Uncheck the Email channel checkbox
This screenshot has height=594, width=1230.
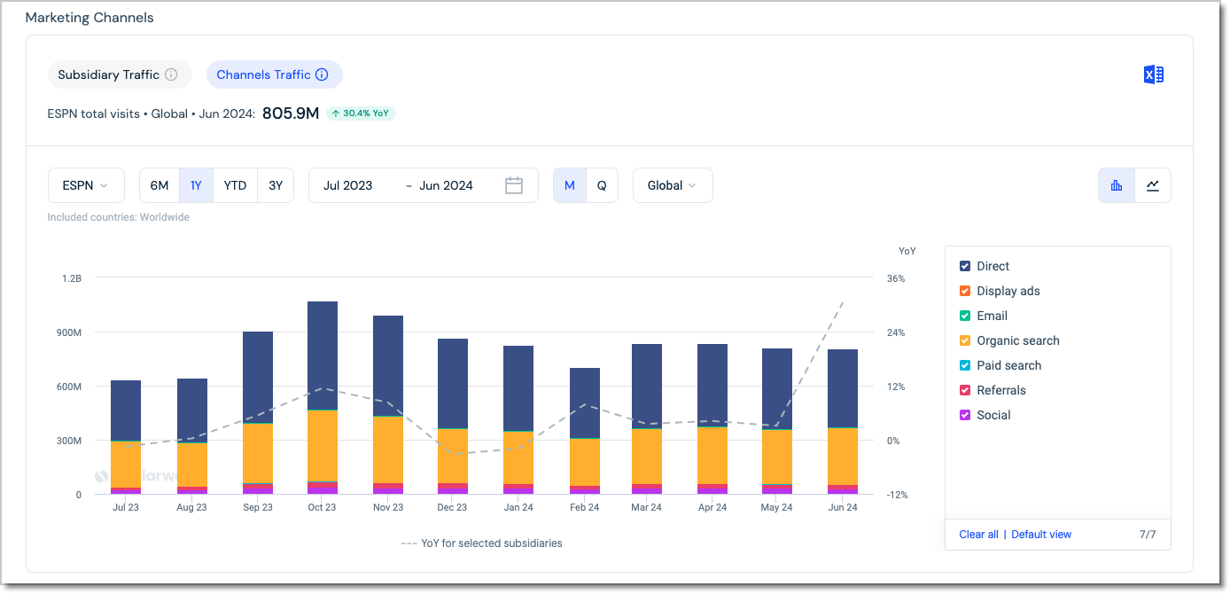coord(965,316)
